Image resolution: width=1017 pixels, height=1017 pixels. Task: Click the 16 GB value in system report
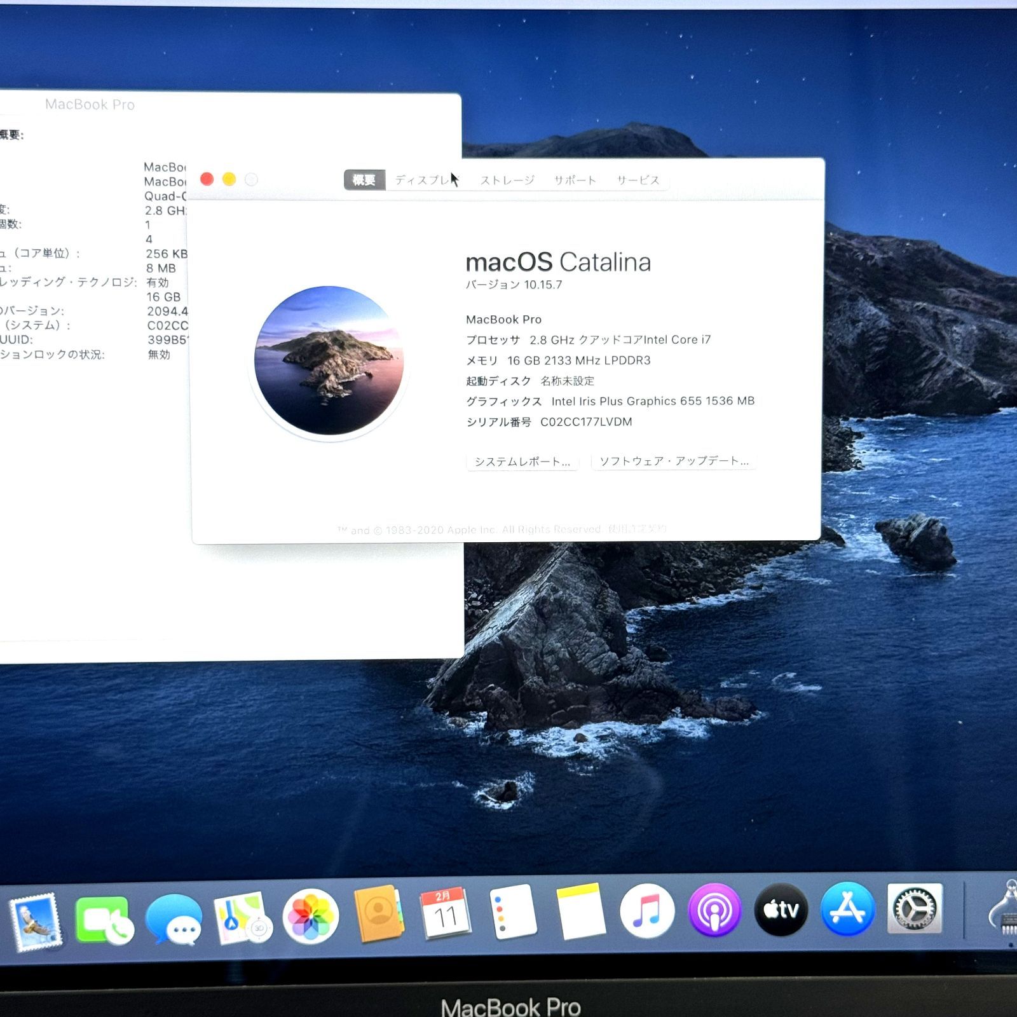pyautogui.click(x=163, y=297)
